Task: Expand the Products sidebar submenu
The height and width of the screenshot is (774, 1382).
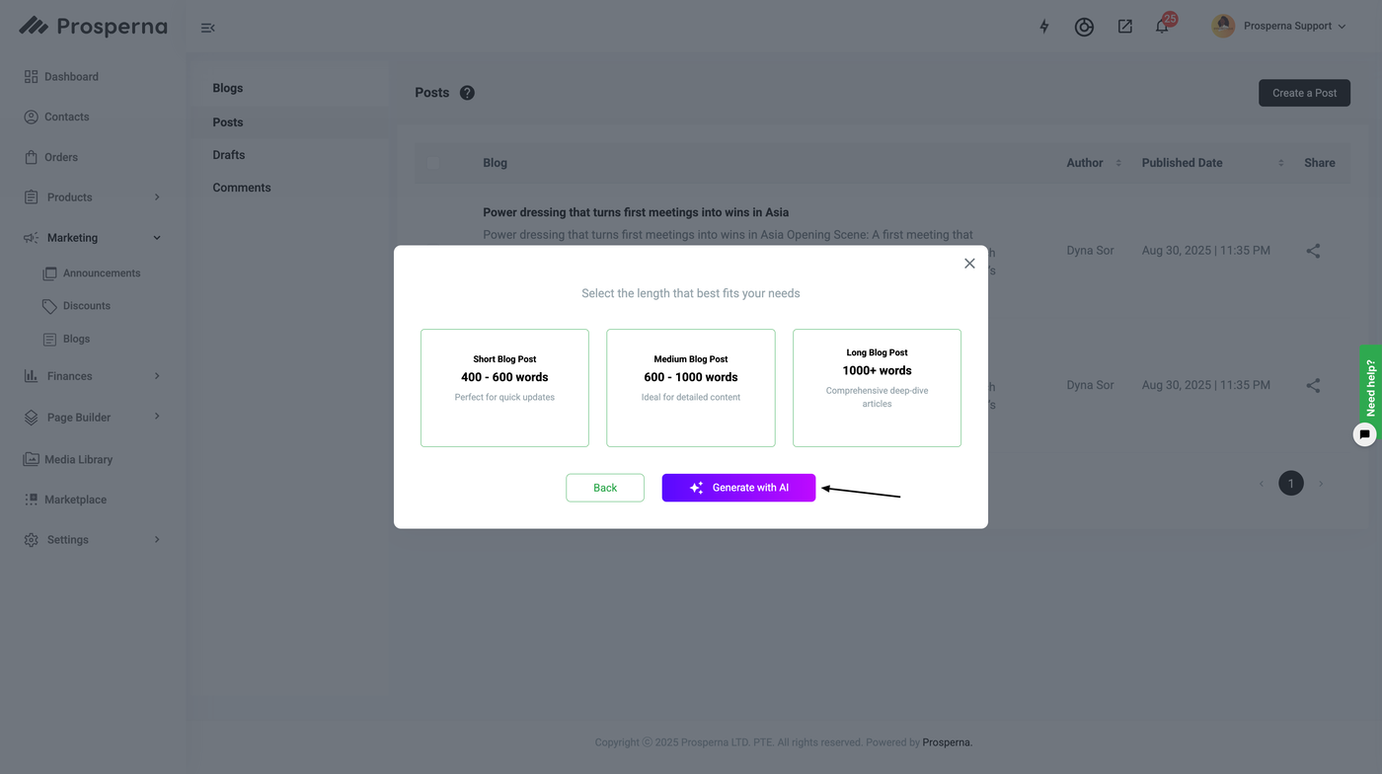Action: click(157, 197)
